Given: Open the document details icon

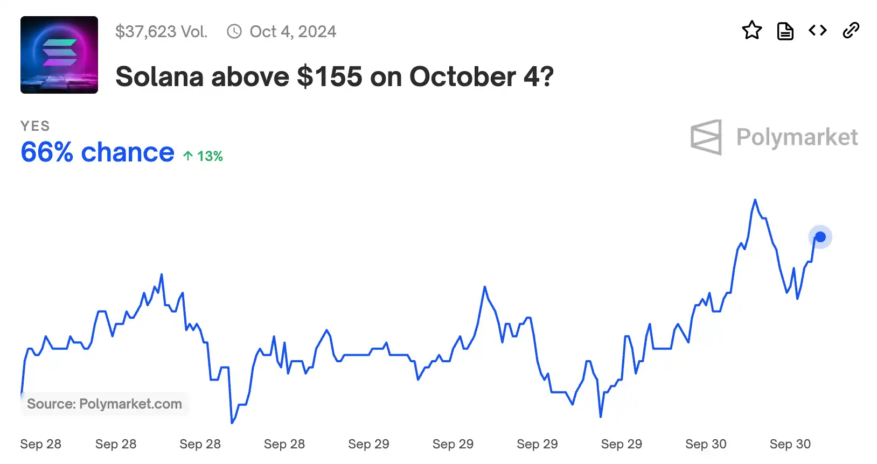Looking at the screenshot, I should point(785,31).
